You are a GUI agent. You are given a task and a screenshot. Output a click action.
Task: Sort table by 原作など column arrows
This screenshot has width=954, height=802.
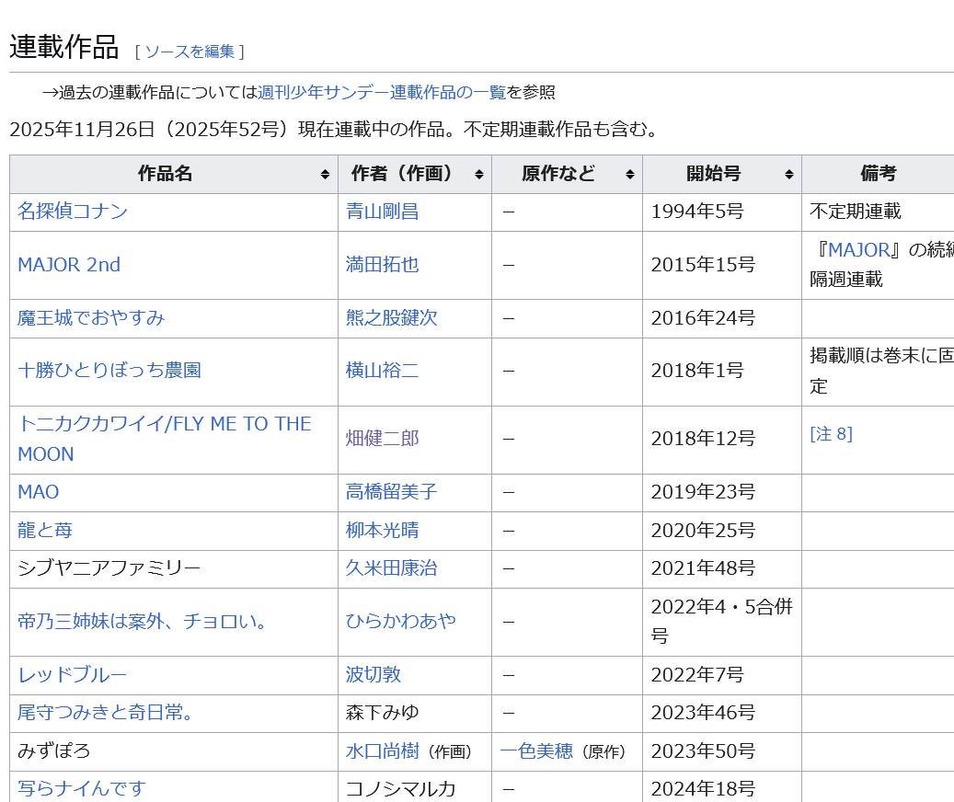(x=629, y=175)
